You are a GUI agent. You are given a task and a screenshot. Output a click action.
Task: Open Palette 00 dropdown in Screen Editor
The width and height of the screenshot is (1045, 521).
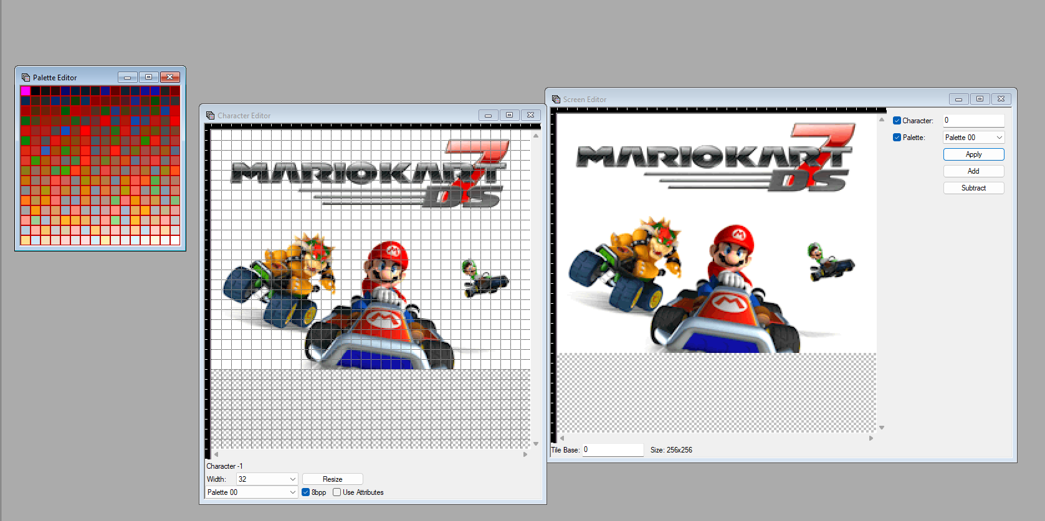click(973, 138)
